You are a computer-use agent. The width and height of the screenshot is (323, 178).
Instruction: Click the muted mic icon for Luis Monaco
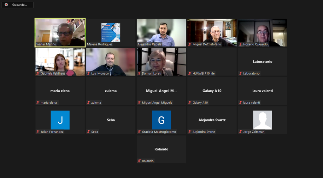point(89,73)
